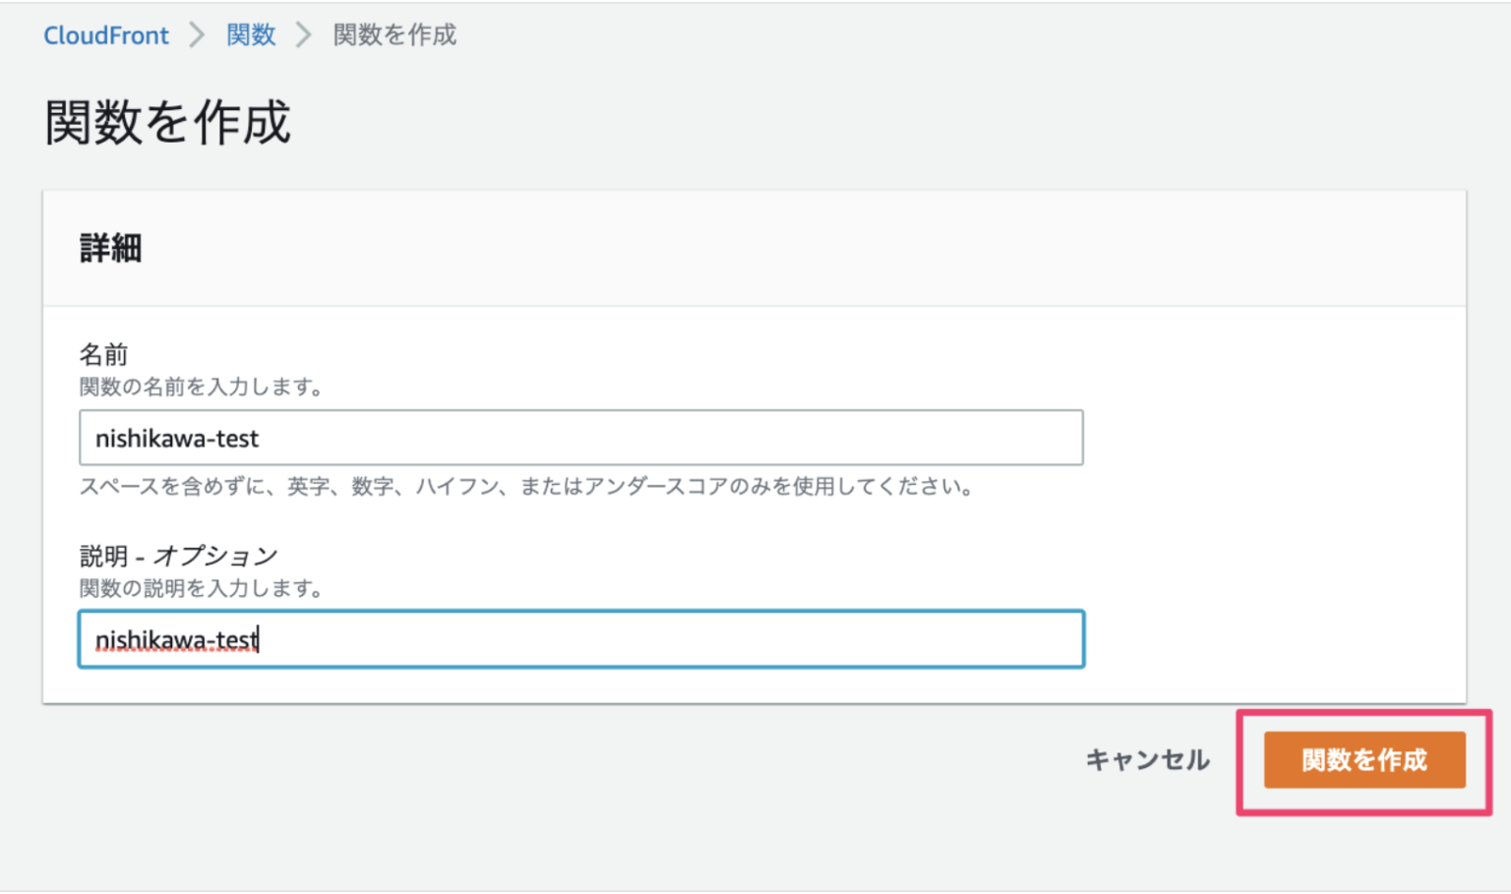Click inside the 名前 name input field
This screenshot has width=1511, height=894.
(580, 438)
